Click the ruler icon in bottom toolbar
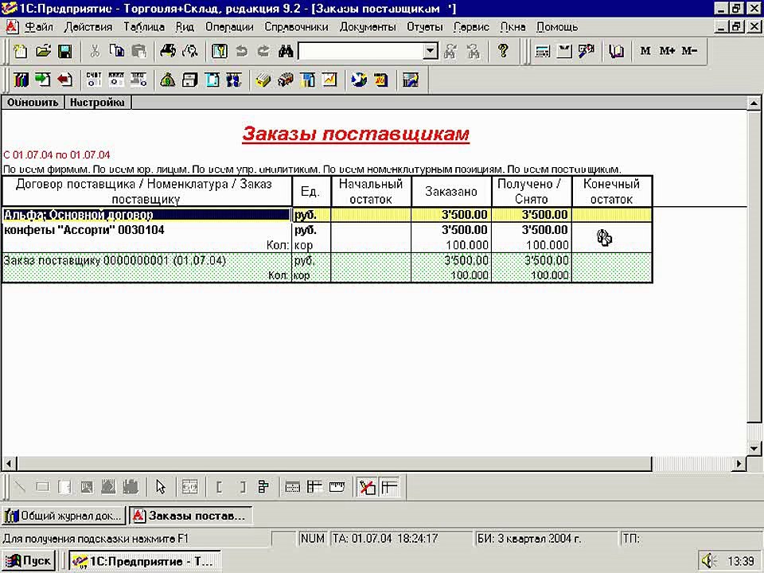Viewport: 764px width, 573px height. [337, 487]
